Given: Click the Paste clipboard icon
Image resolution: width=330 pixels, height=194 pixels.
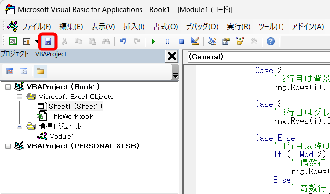Looking at the screenshot, I should click(x=92, y=41).
